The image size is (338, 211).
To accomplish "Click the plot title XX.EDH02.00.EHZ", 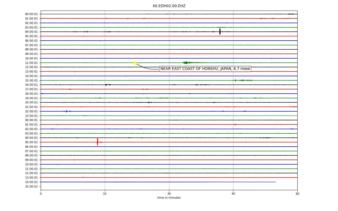I will coord(169,6).
